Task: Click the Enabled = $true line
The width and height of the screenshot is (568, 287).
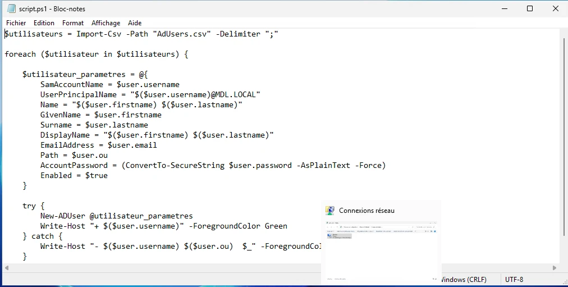Action: pos(74,176)
